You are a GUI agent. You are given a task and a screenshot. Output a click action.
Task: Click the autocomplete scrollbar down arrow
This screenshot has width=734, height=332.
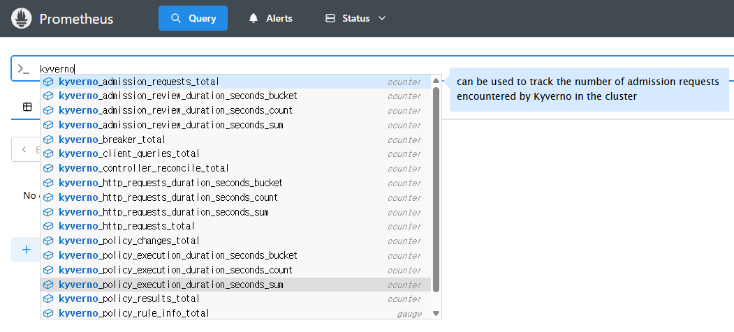pos(436,313)
